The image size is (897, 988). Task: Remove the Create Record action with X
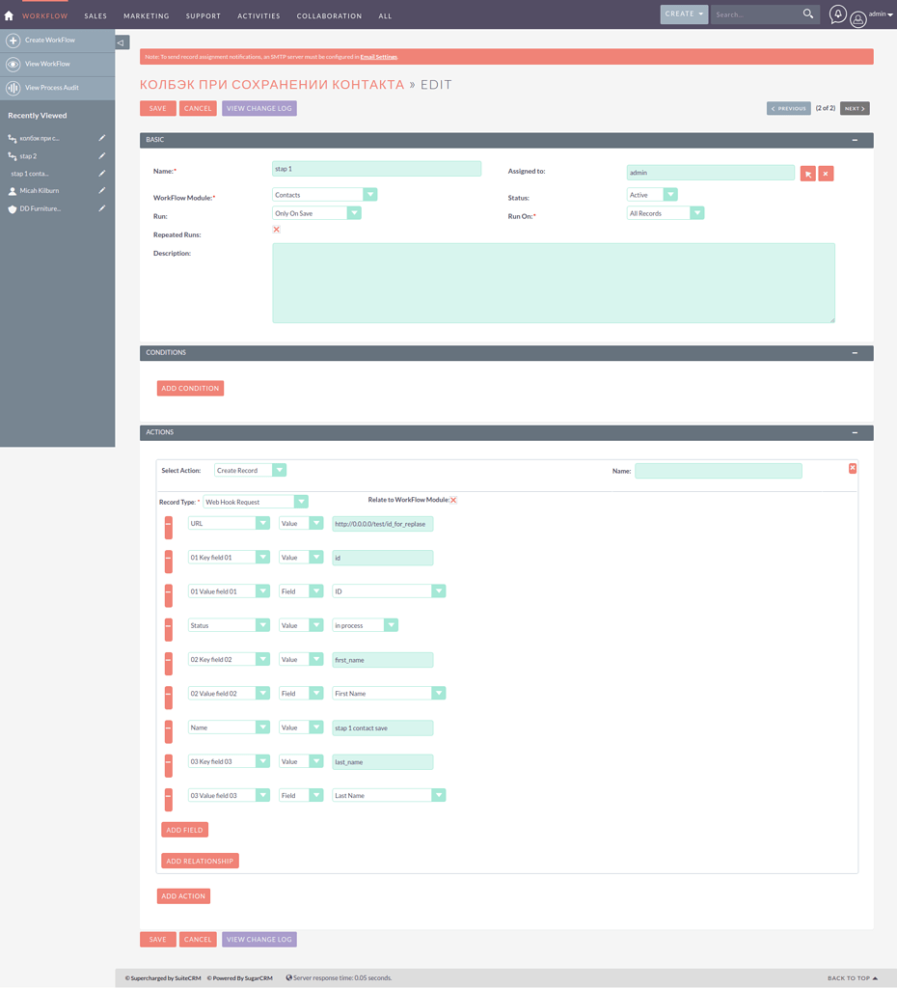(852, 469)
